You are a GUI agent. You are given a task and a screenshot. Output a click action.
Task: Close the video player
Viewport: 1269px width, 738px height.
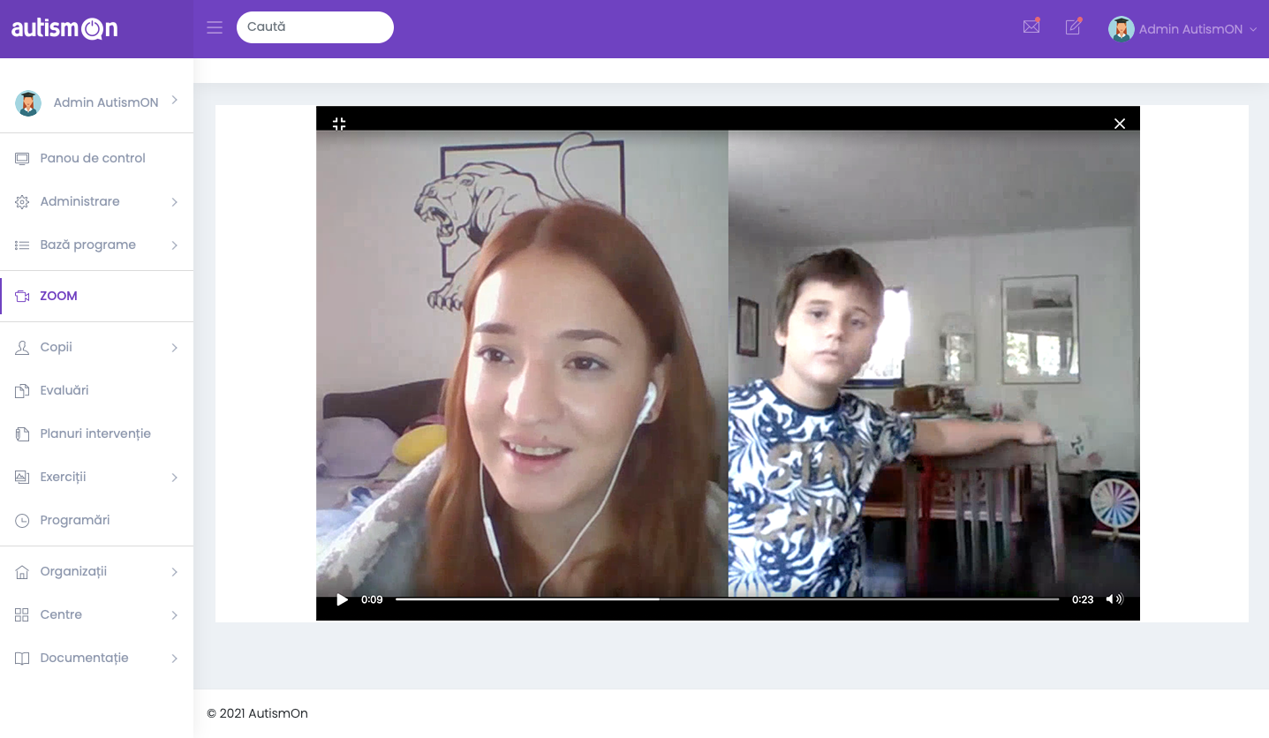pos(1120,124)
